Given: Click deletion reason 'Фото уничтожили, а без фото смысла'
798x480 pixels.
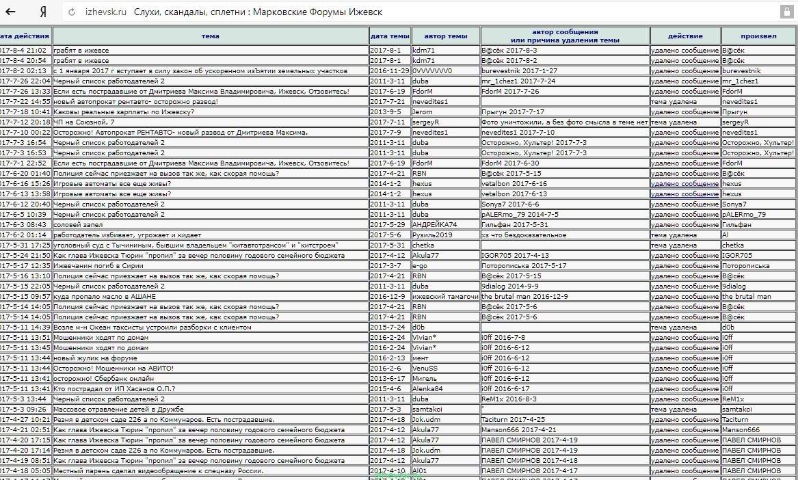Looking at the screenshot, I should pos(565,122).
